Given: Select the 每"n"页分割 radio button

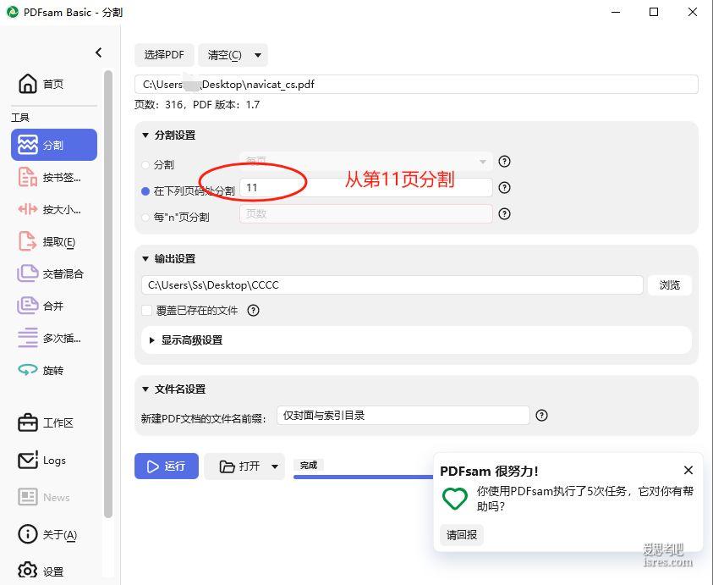Looking at the screenshot, I should (x=146, y=218).
